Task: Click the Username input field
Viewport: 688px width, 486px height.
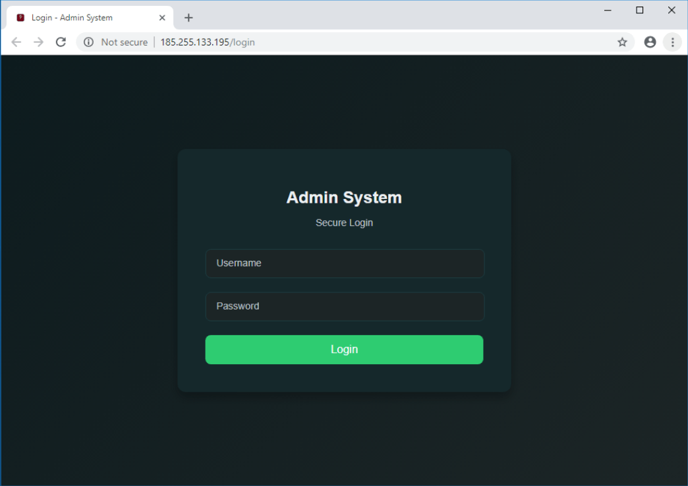Action: [x=345, y=263]
